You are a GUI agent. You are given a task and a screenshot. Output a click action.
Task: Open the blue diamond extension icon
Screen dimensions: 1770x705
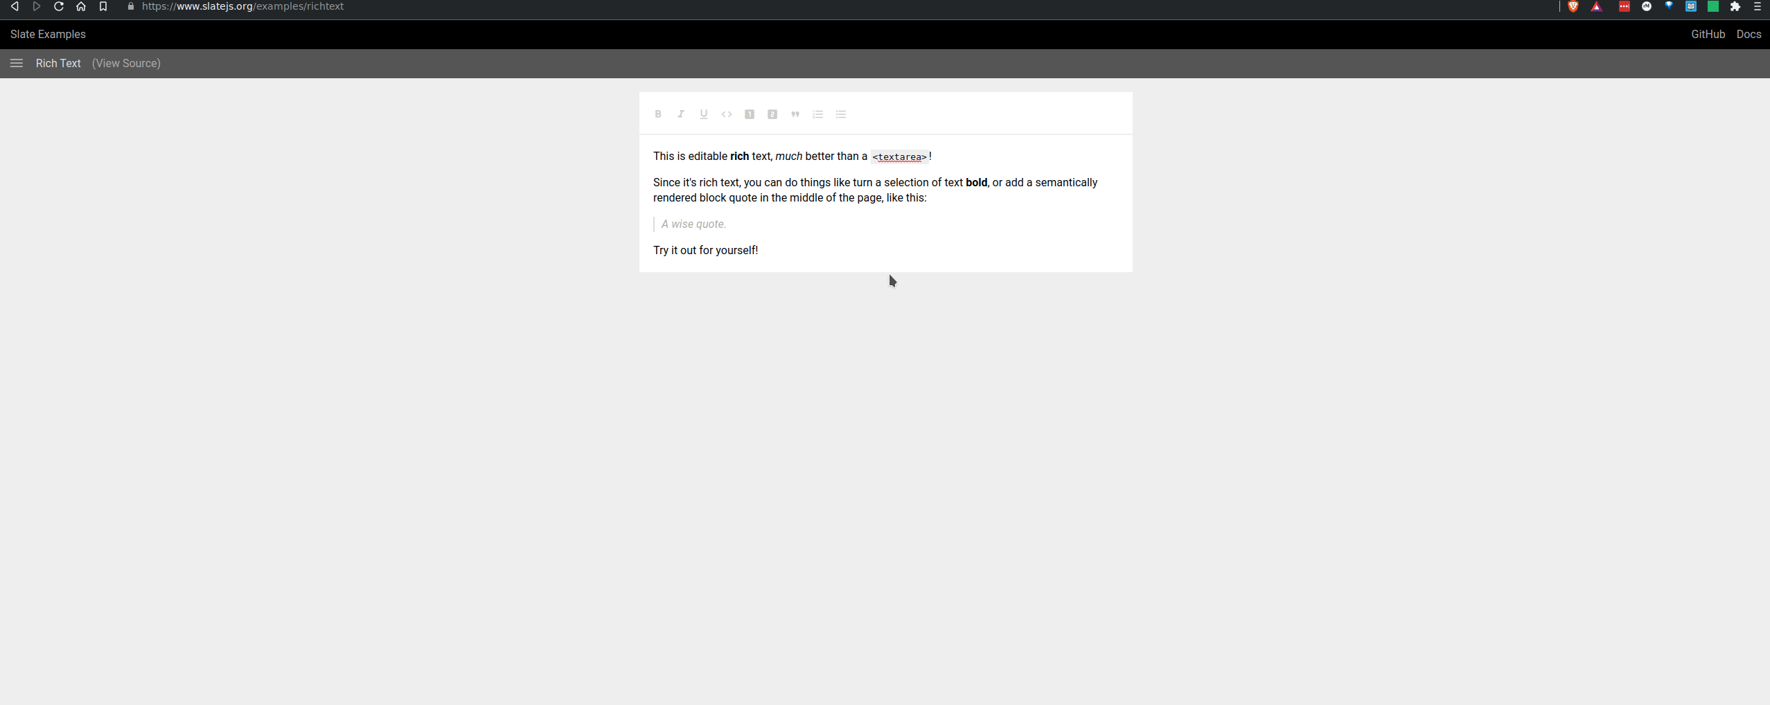(1669, 6)
